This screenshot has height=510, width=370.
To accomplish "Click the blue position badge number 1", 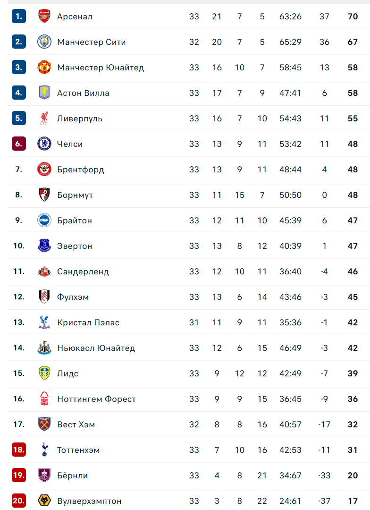I will (x=18, y=17).
